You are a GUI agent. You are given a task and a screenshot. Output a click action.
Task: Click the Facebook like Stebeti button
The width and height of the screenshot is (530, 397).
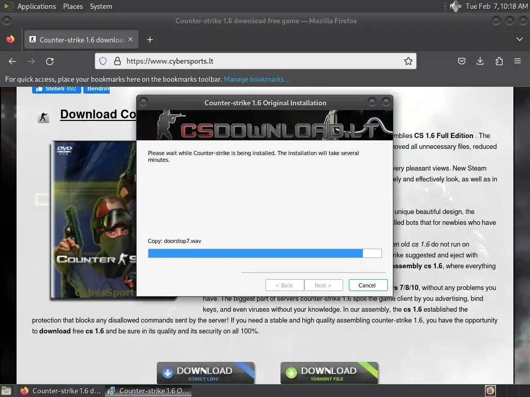(x=56, y=89)
